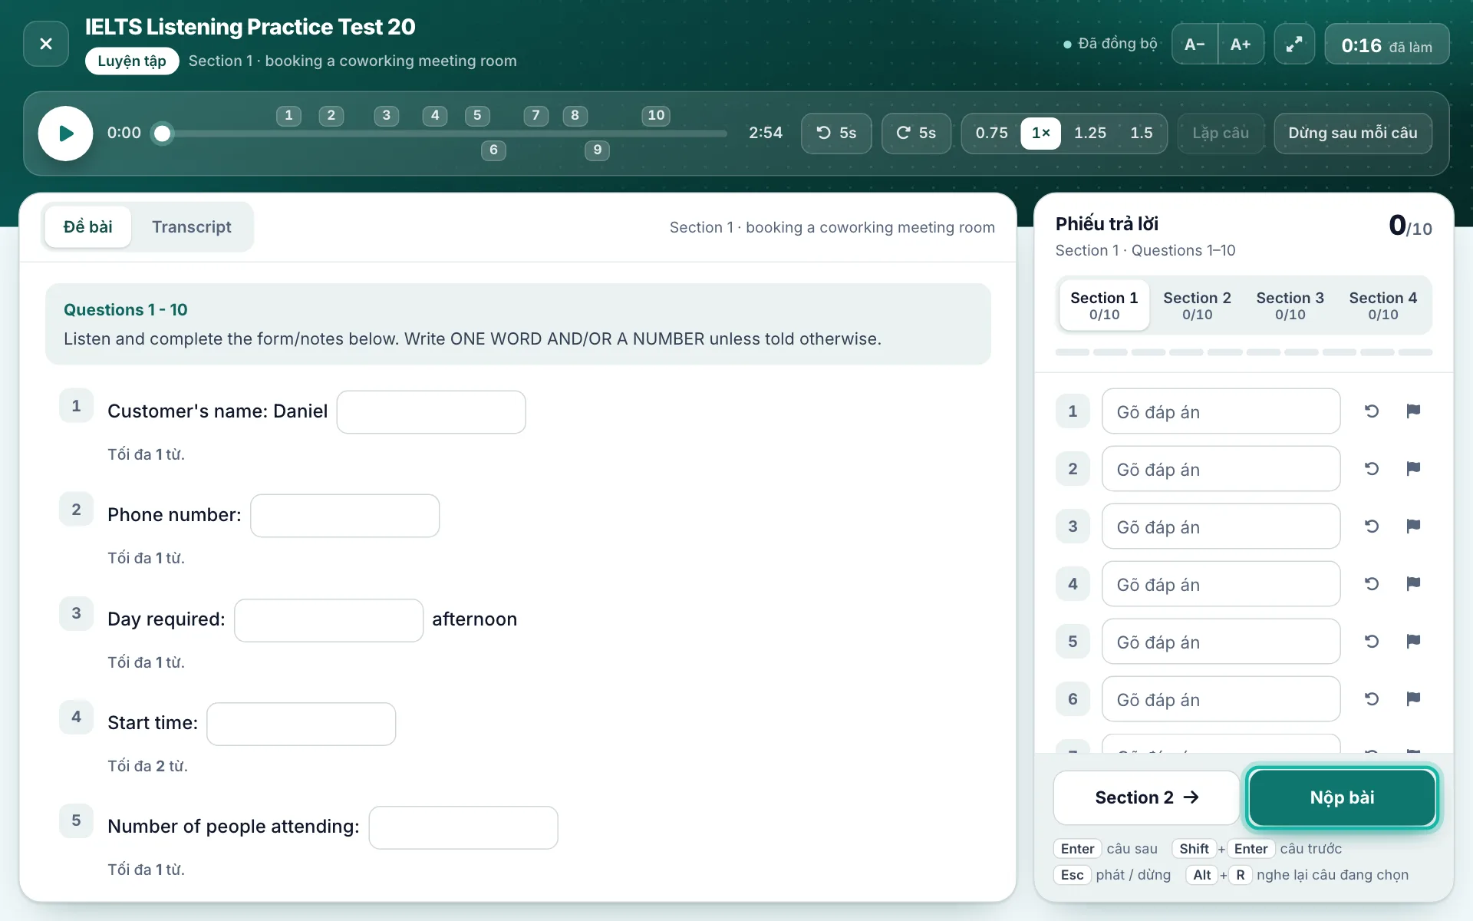Open Section 3 tab in answer sheet
1473x921 pixels.
coord(1290,305)
